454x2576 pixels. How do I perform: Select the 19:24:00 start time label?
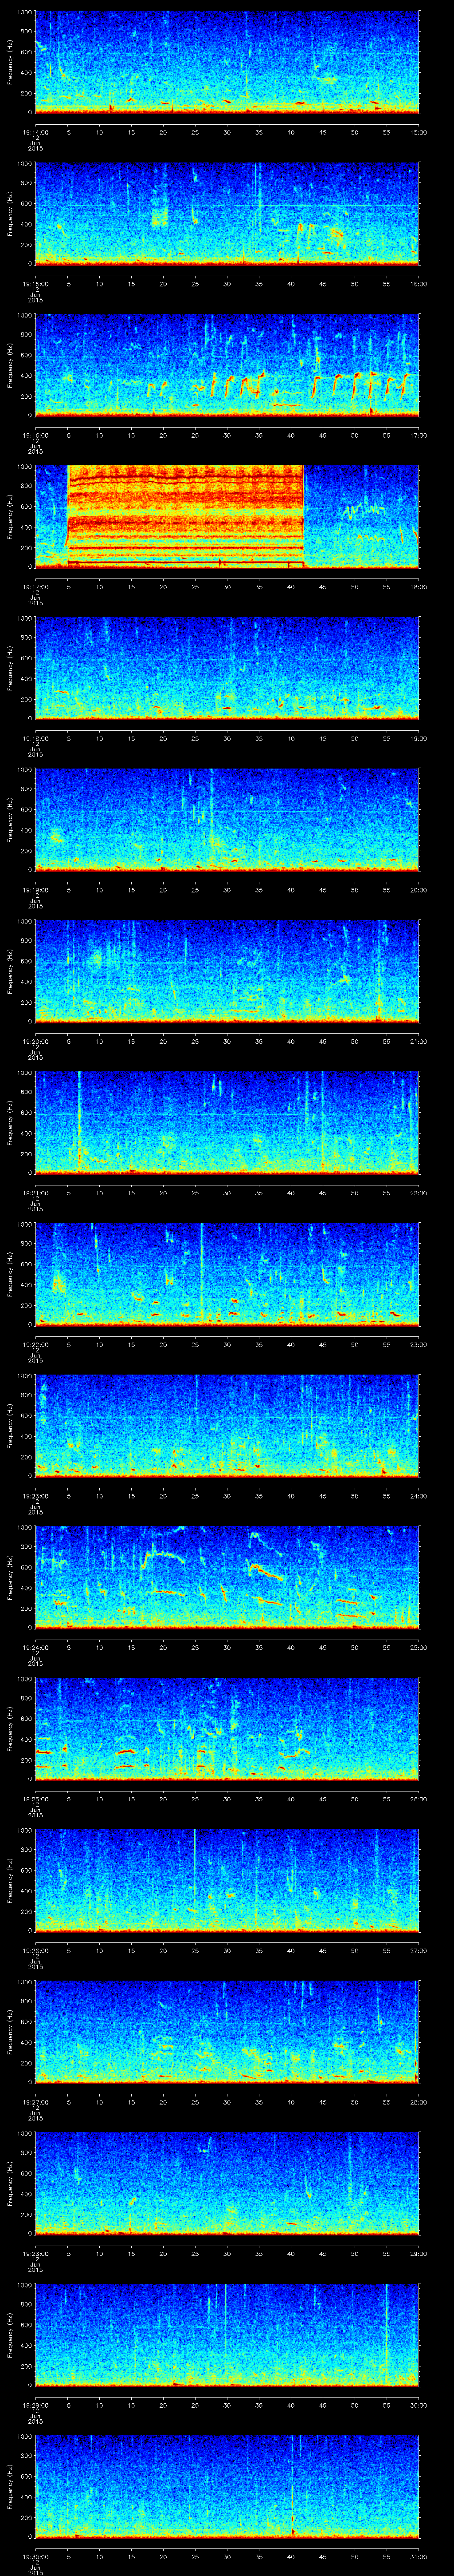tap(36, 1647)
